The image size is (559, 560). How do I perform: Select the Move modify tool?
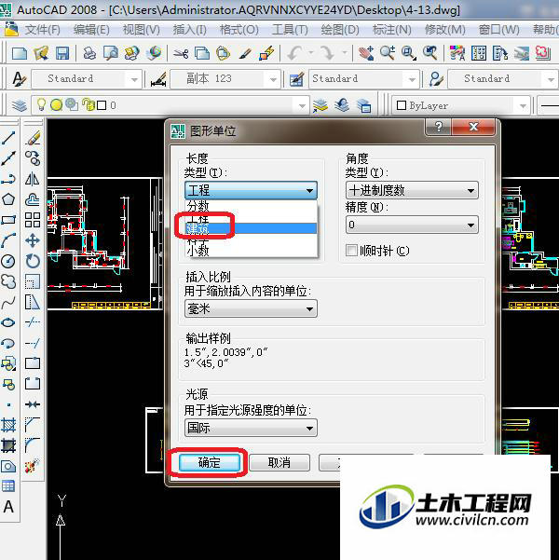click(33, 240)
